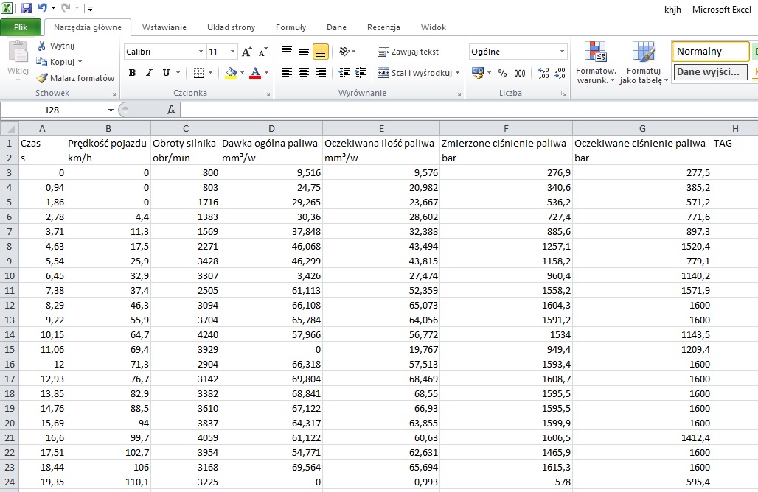Toggle italic formatting with the I button
The width and height of the screenshot is (758, 492).
[149, 73]
